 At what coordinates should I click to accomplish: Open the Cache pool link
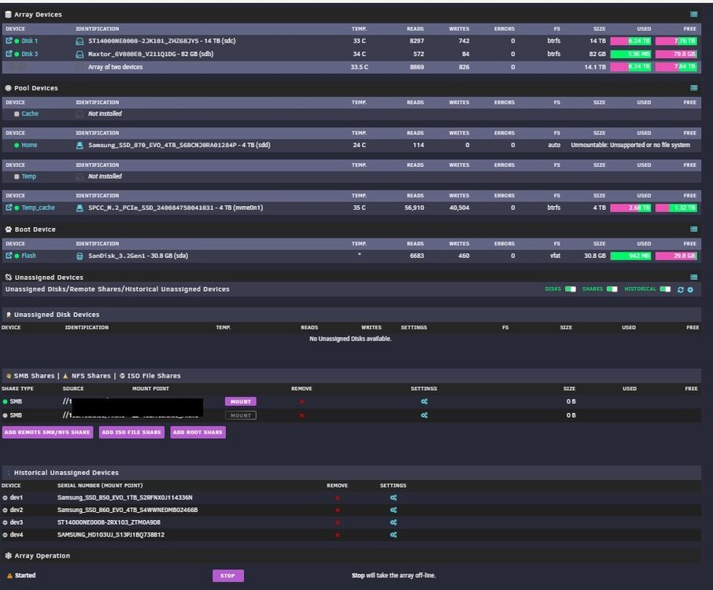tap(30, 113)
